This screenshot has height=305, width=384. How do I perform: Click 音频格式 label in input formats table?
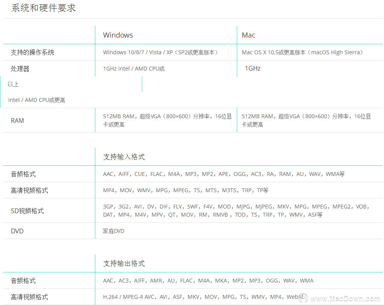click(x=23, y=174)
